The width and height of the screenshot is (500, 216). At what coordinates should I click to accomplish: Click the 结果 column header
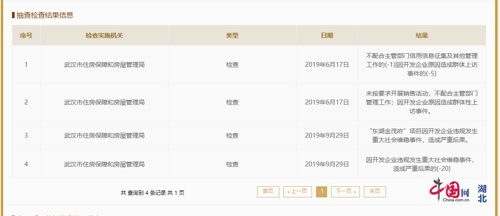pyautogui.click(x=422, y=35)
